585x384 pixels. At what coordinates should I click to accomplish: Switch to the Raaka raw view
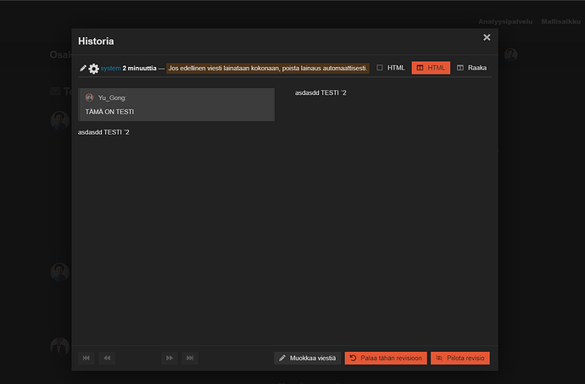[x=471, y=68]
